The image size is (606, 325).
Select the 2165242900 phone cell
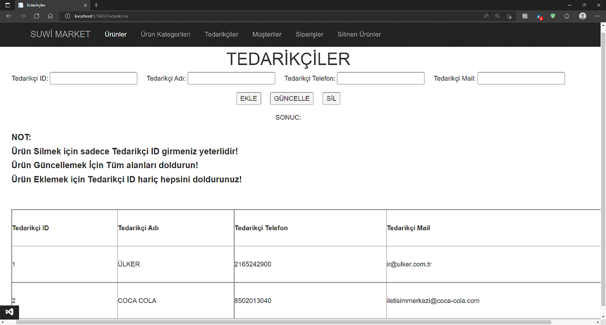coord(310,264)
